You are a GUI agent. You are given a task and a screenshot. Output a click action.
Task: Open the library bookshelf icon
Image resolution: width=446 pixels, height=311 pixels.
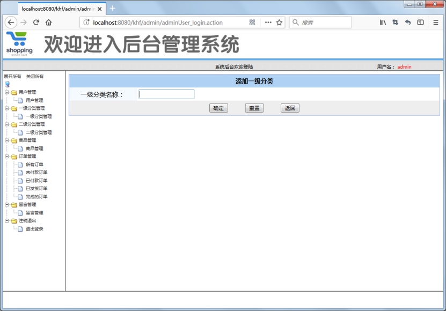(383, 23)
